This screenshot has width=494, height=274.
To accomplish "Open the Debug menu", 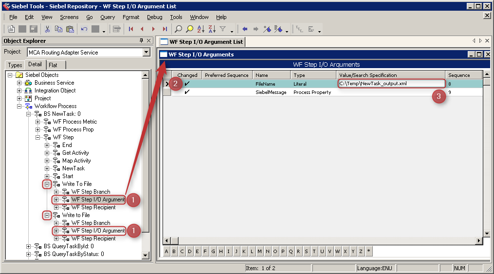I will point(155,17).
